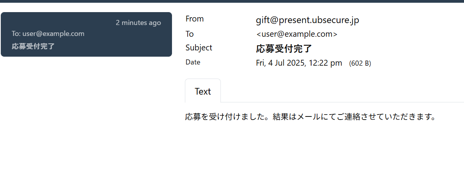Click the Date label
The image size is (464, 179).
pos(193,62)
